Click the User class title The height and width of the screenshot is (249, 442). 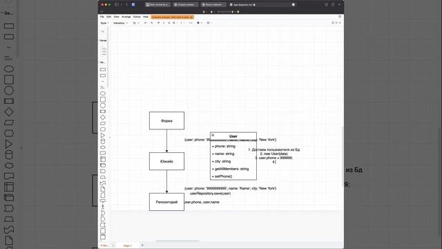pyautogui.click(x=233, y=136)
